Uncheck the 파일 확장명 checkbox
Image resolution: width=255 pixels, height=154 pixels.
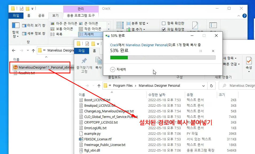point(164,29)
